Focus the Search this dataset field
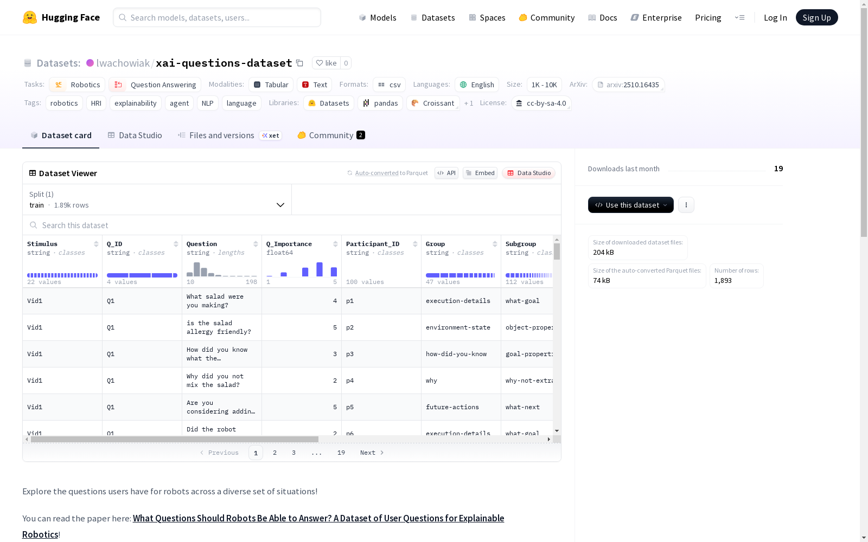Screen dimensions: 868x542 292,225
